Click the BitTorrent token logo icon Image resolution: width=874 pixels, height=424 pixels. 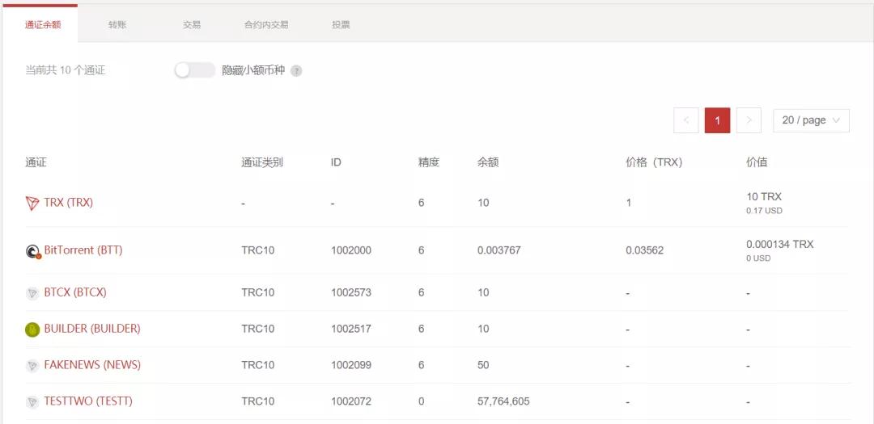pos(33,251)
